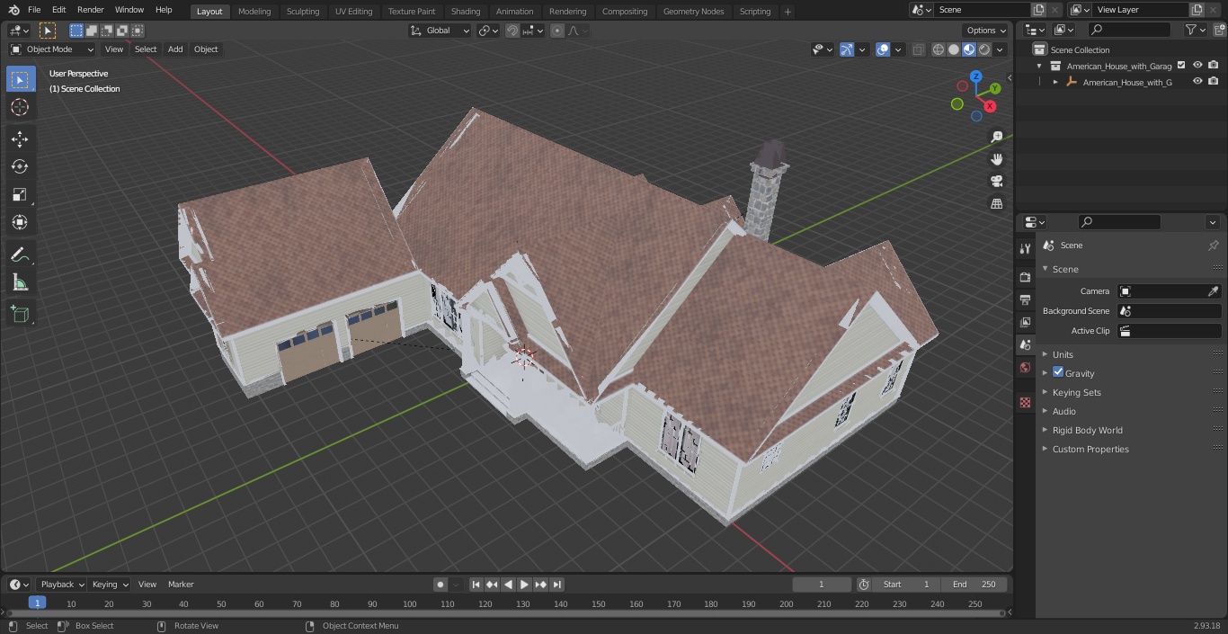Switch to wireframe viewport shading
Image resolution: width=1228 pixels, height=634 pixels.
click(939, 49)
